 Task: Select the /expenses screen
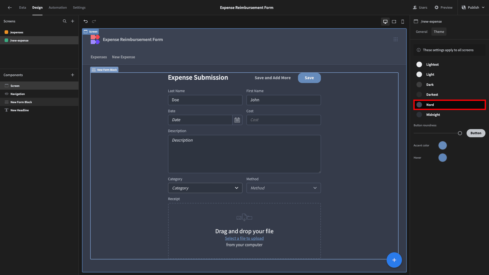tap(39, 32)
